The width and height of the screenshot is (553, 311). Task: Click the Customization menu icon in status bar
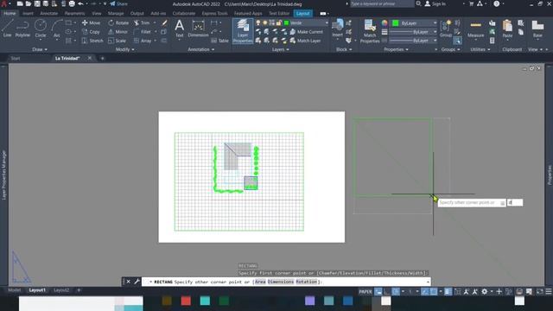549,292
